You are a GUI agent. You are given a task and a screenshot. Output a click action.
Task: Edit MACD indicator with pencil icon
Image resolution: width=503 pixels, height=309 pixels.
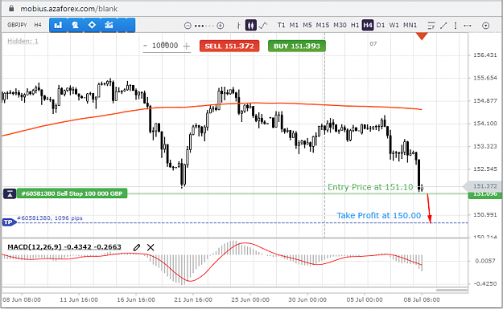click(137, 247)
